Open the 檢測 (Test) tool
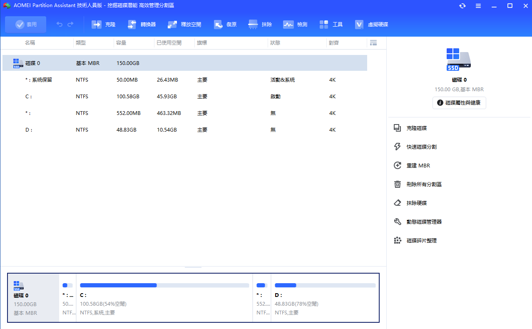Image resolution: width=532 pixels, height=329 pixels. tap(295, 25)
